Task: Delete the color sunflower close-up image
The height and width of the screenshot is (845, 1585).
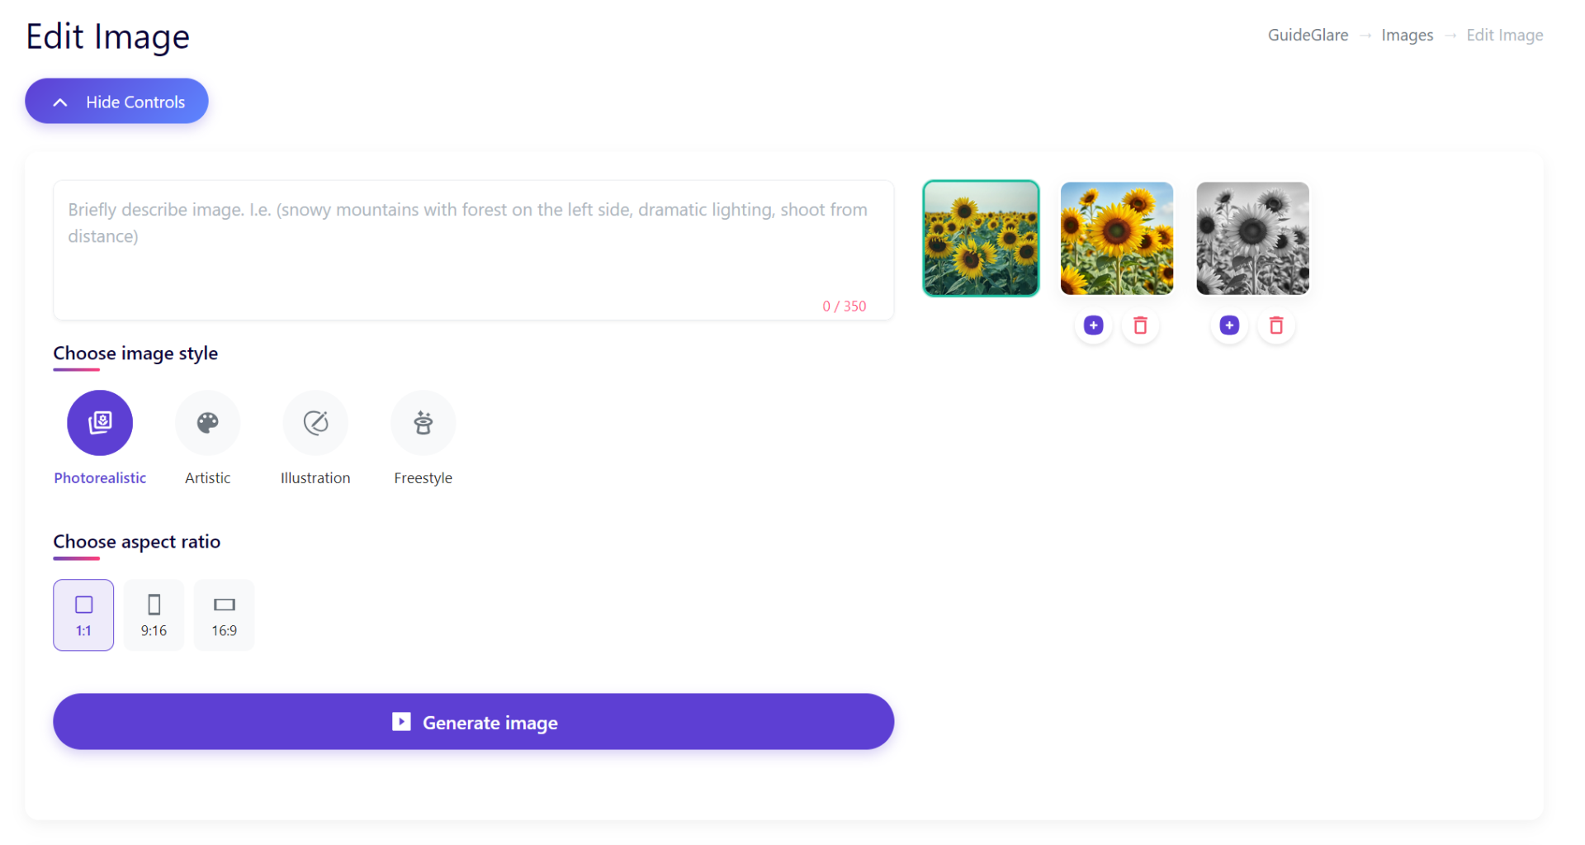Action: 1140,325
